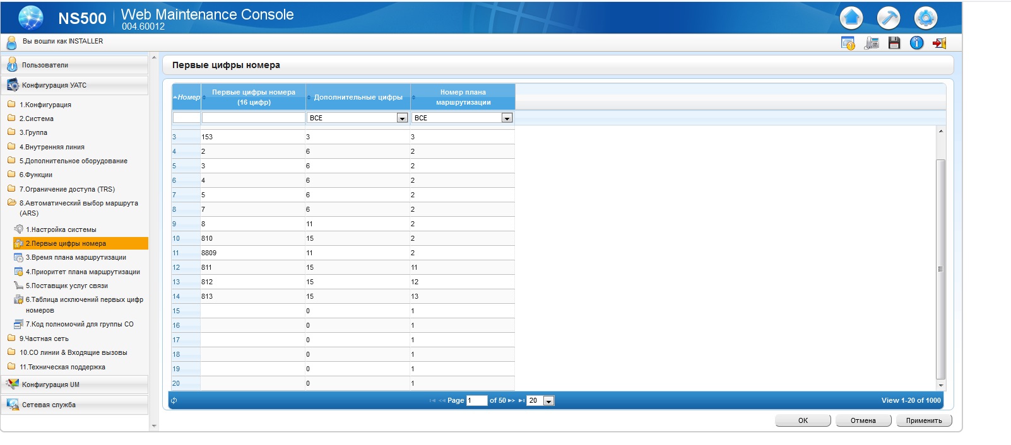Click the Отмена button
The image size is (1011, 445).
[x=863, y=420]
